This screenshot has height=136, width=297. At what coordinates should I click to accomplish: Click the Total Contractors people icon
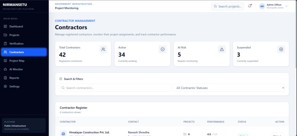103,49
